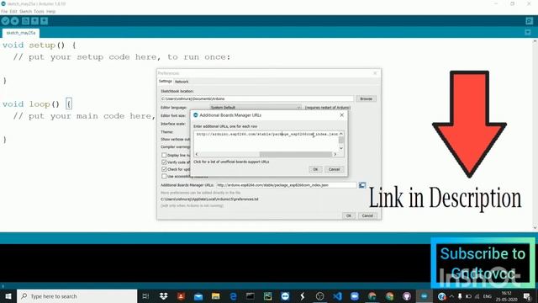Show hidden system tray icons
Image resolution: width=538 pixels, height=303 pixels.
click(x=451, y=296)
